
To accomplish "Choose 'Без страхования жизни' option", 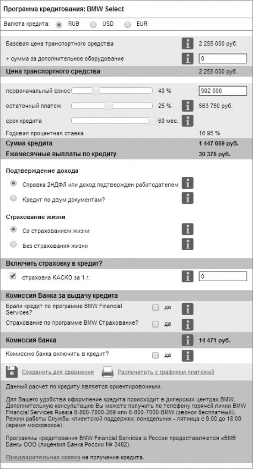I will coord(13,245).
